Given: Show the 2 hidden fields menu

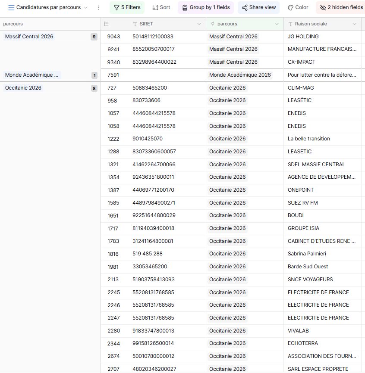Looking at the screenshot, I should tap(341, 7).
